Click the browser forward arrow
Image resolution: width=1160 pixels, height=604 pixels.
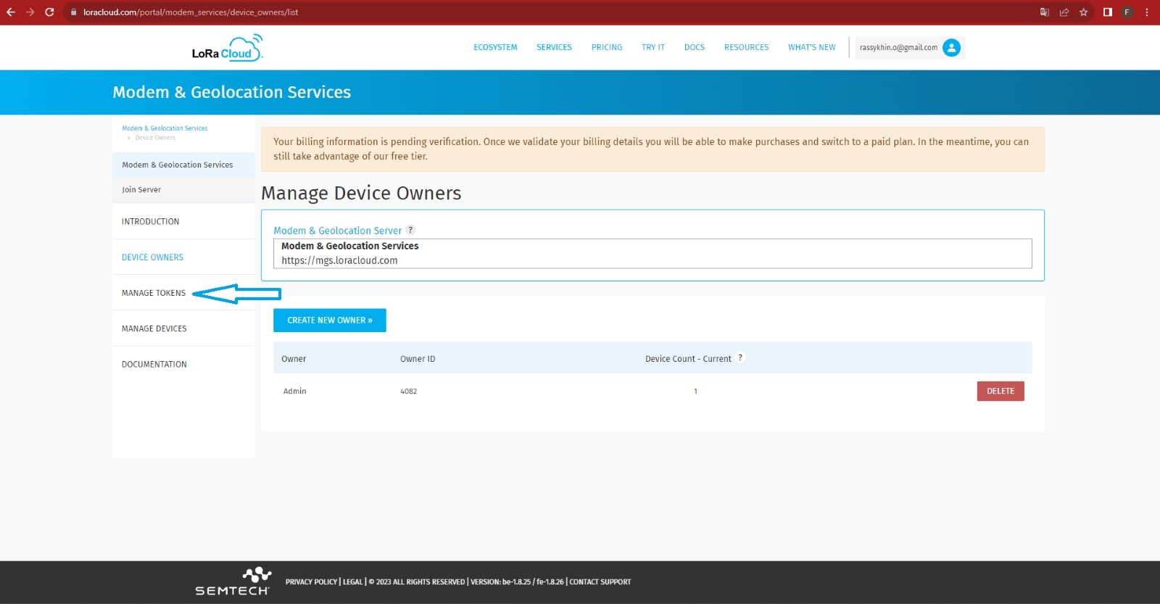(x=30, y=12)
